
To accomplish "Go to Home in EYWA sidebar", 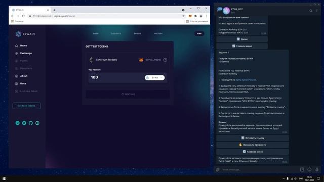I will tap(21, 45).
